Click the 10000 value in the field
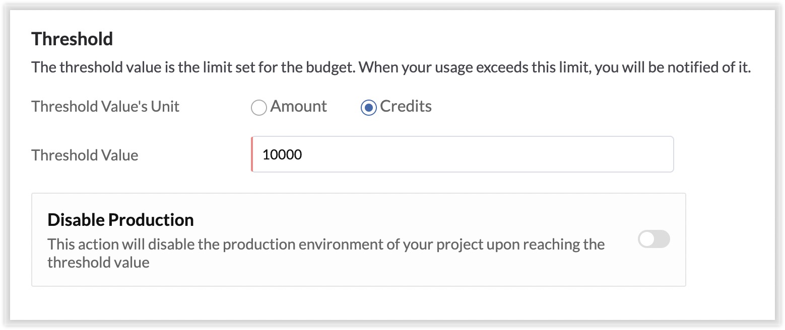The image size is (785, 330). (282, 154)
